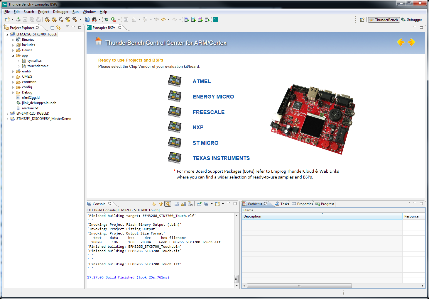
Task: Toggle the console Scroll Lock button
Action: (x=184, y=204)
